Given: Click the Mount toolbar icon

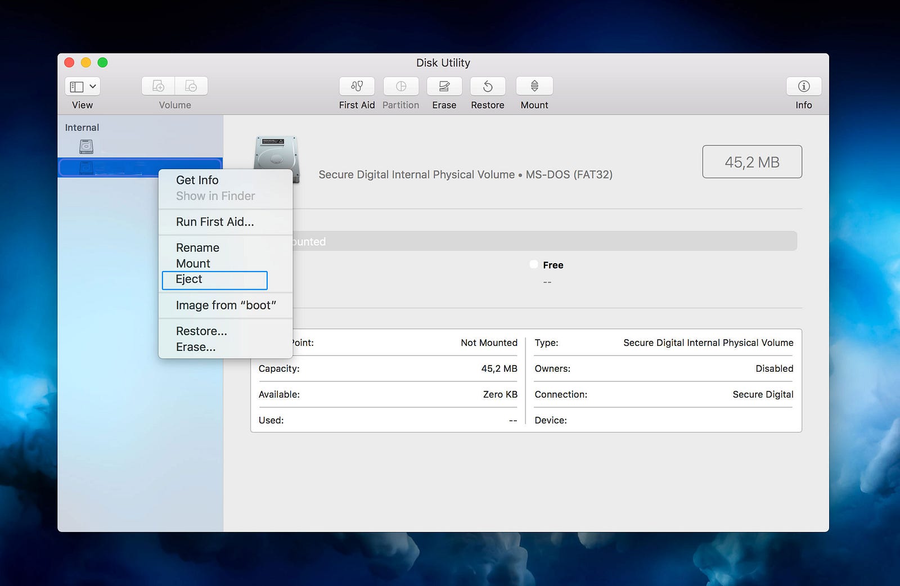Looking at the screenshot, I should click(x=534, y=86).
